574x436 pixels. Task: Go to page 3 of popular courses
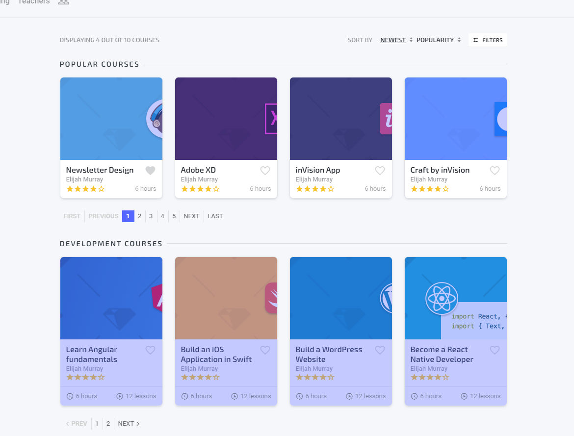[x=151, y=216]
